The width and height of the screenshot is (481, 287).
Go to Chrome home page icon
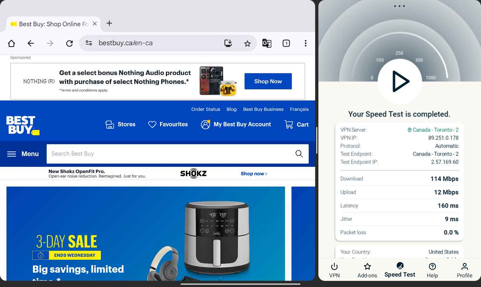click(x=11, y=43)
